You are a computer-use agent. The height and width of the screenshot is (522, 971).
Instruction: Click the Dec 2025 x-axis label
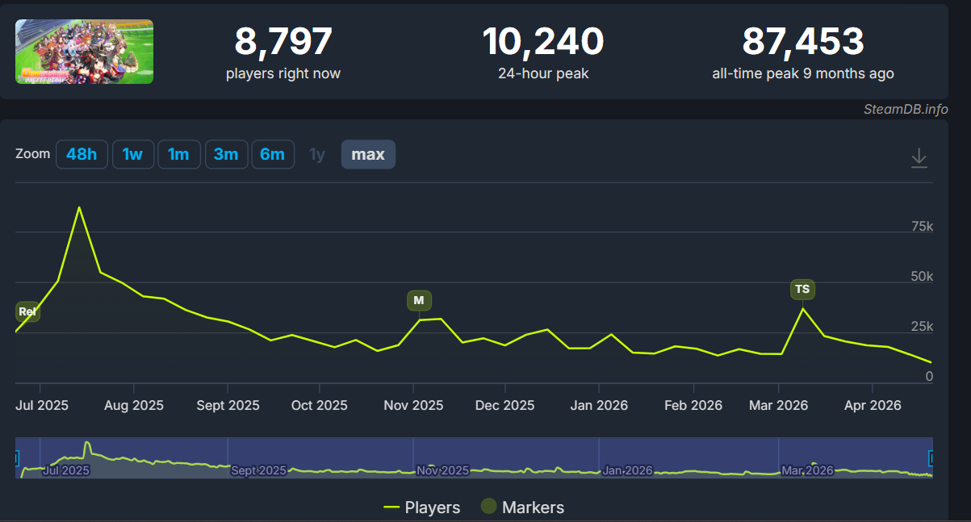tap(504, 405)
